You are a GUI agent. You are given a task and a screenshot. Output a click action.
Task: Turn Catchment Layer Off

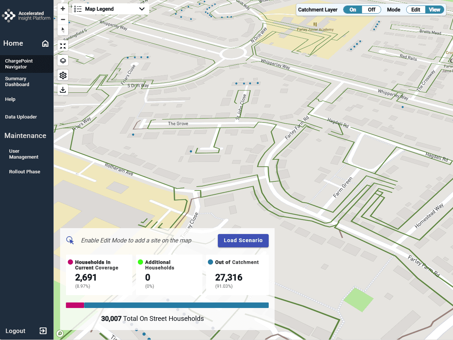click(371, 10)
